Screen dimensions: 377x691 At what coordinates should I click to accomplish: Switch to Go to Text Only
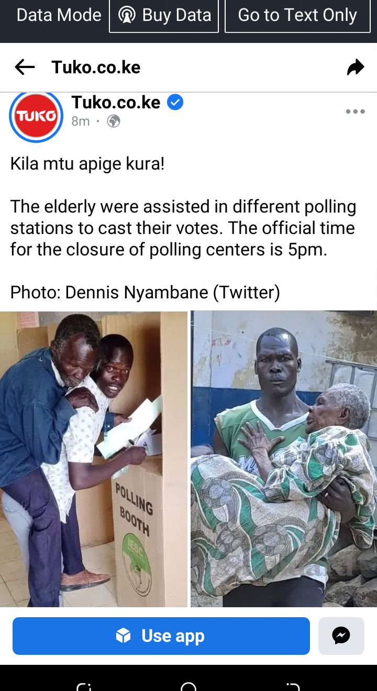(297, 16)
